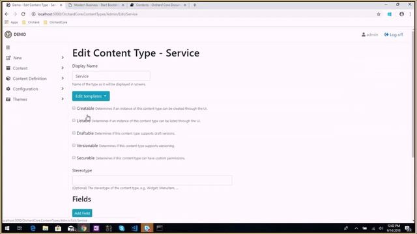Image resolution: width=417 pixels, height=234 pixels.
Task: Open the Edit templates dropdown
Action: [91, 96]
